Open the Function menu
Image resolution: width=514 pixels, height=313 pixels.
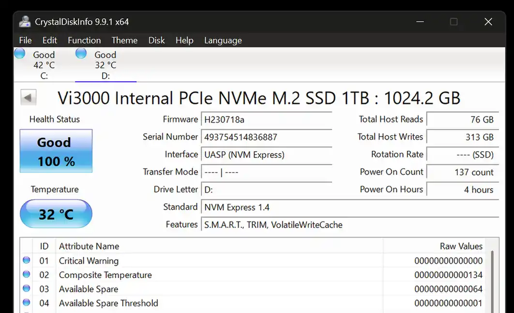(x=84, y=40)
